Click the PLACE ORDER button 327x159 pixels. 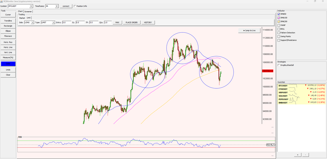(132, 23)
